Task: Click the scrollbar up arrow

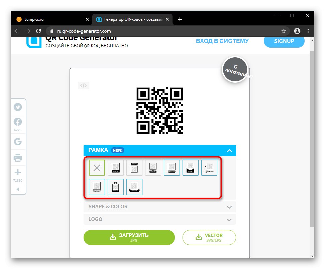Action: pos(312,40)
